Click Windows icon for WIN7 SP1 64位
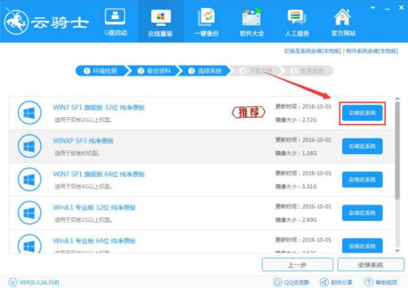The height and width of the screenshot is (288, 408). [x=30, y=180]
